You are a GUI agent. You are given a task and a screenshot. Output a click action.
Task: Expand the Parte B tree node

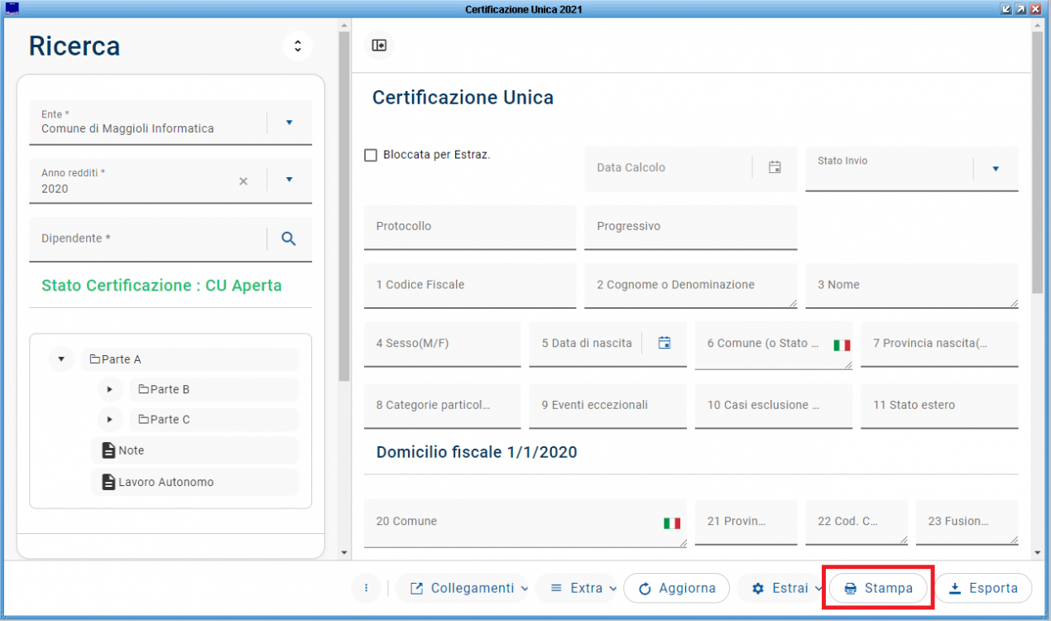tap(109, 389)
